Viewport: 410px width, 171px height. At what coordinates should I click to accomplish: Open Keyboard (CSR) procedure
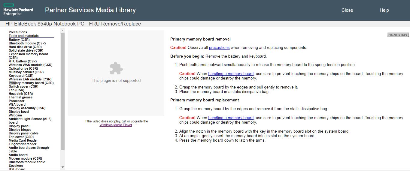tap(21, 76)
